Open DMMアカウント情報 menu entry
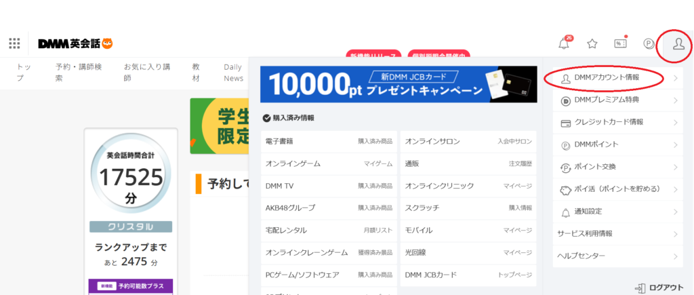The width and height of the screenshot is (694, 295). (610, 78)
